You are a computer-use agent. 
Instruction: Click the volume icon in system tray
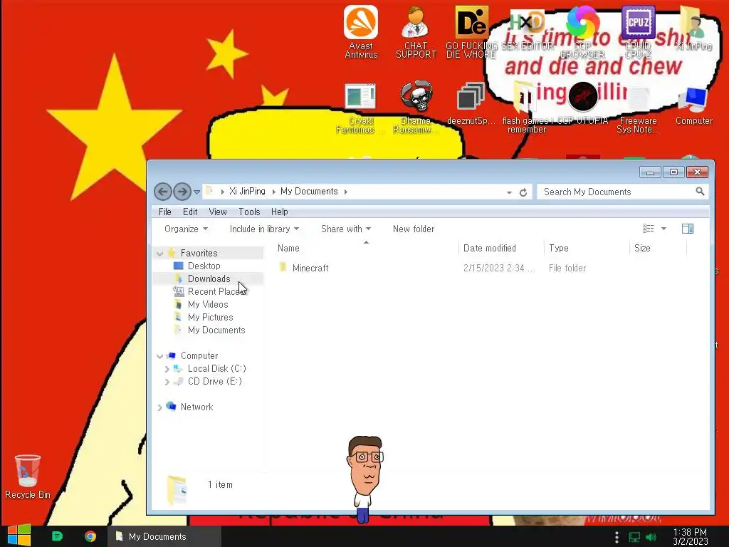[651, 537]
